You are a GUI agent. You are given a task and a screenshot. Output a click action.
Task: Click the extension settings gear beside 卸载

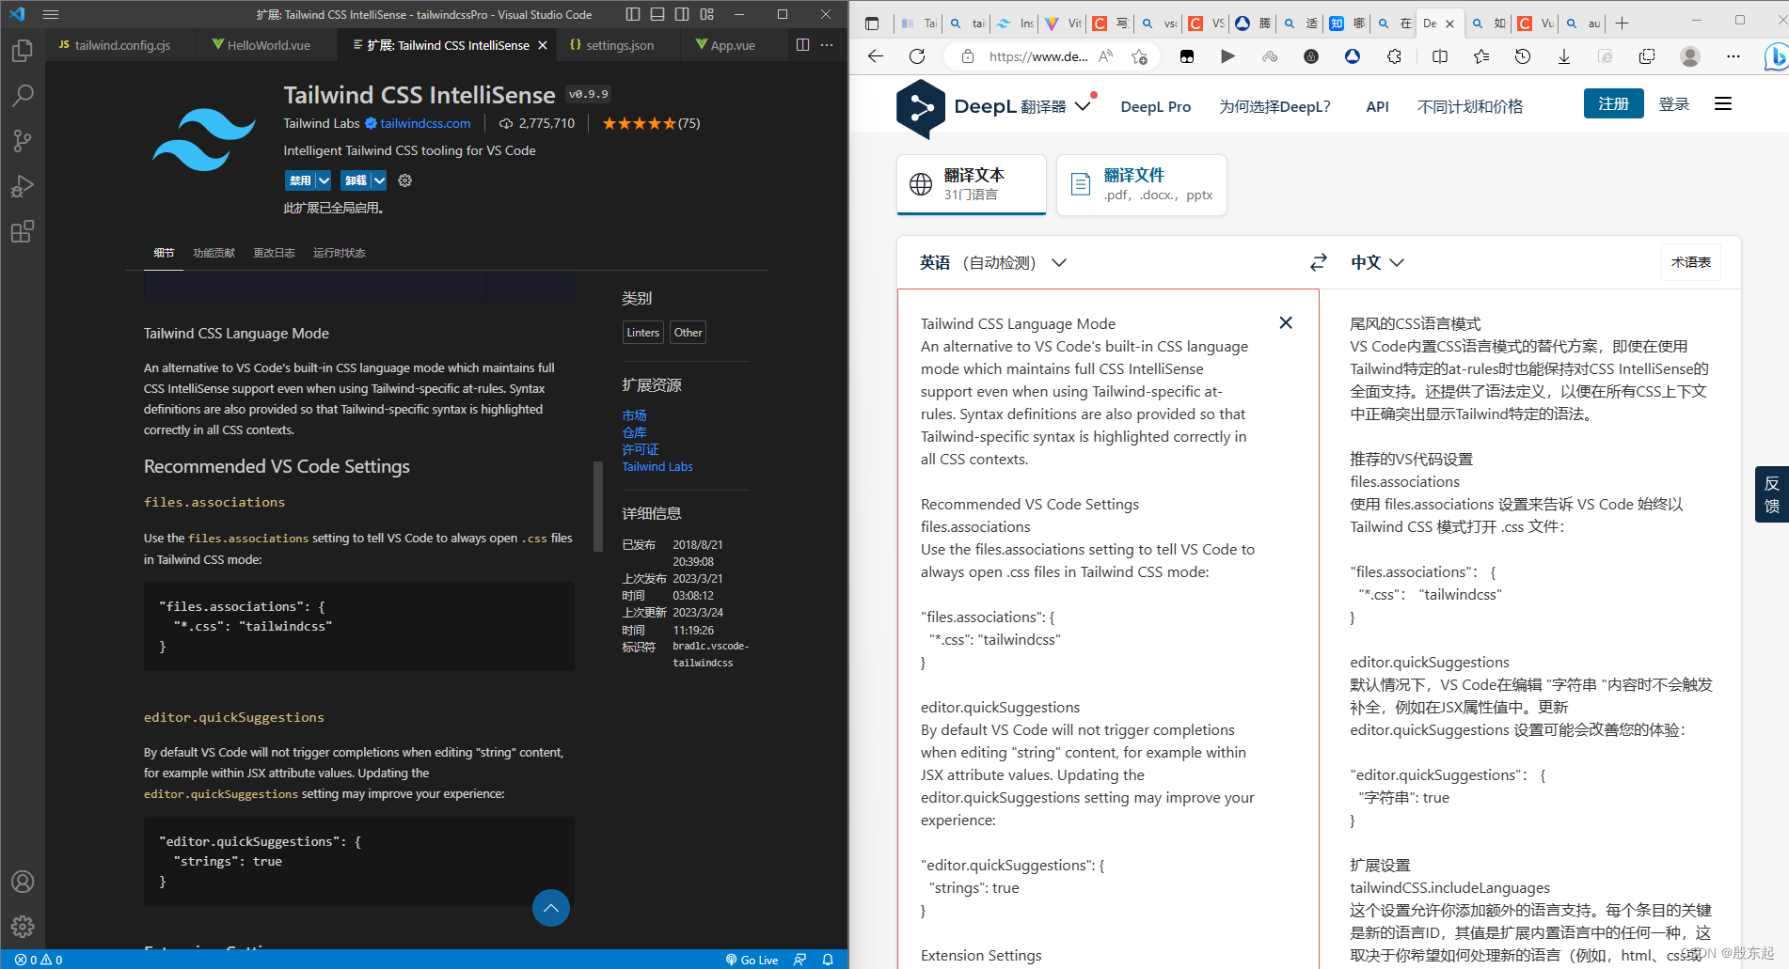(404, 180)
